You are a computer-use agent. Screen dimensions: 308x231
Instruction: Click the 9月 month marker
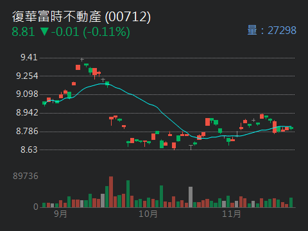tap(60, 214)
